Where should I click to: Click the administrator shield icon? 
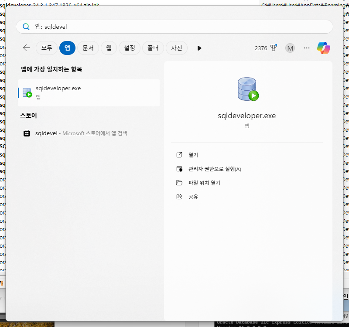point(179,169)
